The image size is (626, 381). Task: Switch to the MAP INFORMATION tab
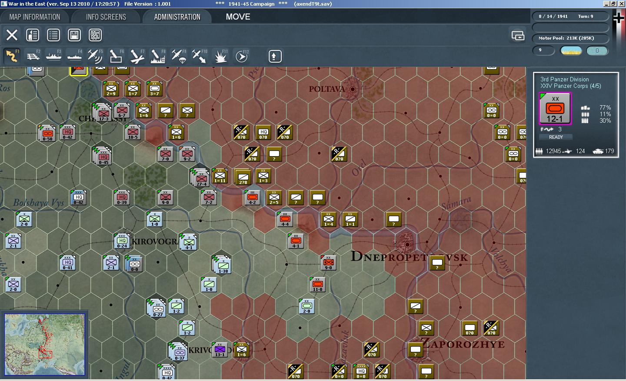(x=35, y=17)
